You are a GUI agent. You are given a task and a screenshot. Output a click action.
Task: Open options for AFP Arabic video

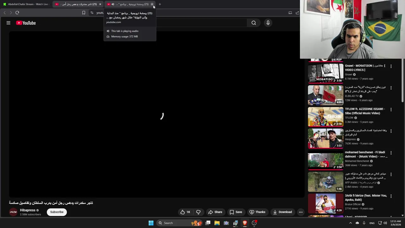[x=391, y=174]
